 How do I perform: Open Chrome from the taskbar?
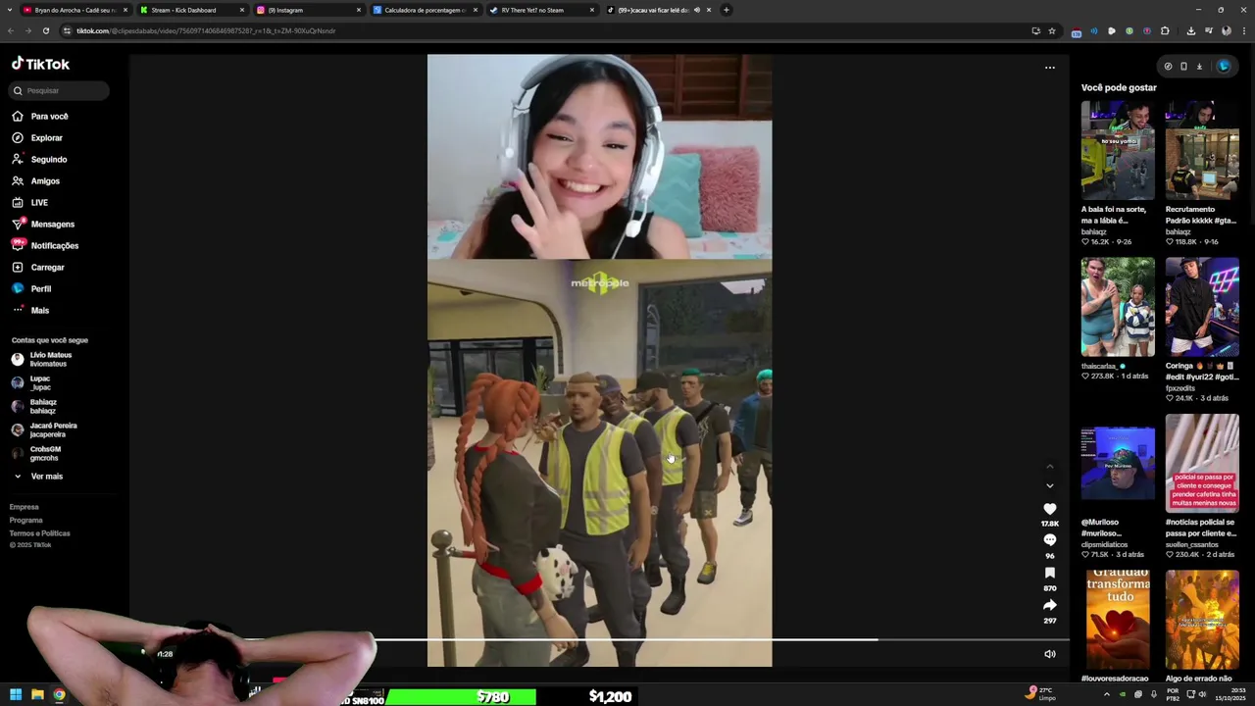coord(59,695)
